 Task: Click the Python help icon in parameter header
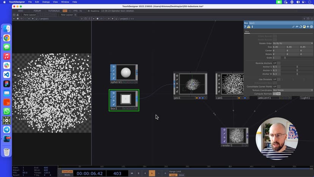click(248, 27)
